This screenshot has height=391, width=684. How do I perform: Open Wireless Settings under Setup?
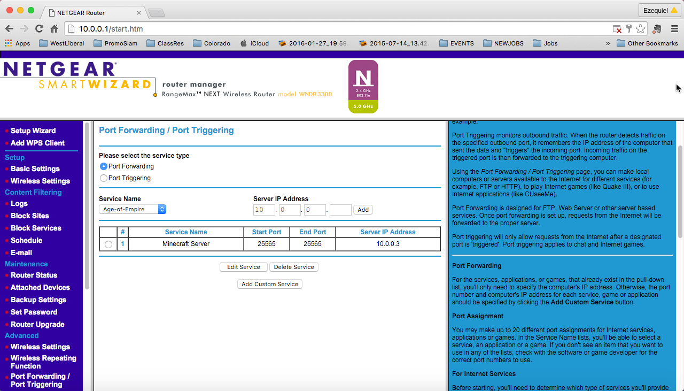pos(40,181)
